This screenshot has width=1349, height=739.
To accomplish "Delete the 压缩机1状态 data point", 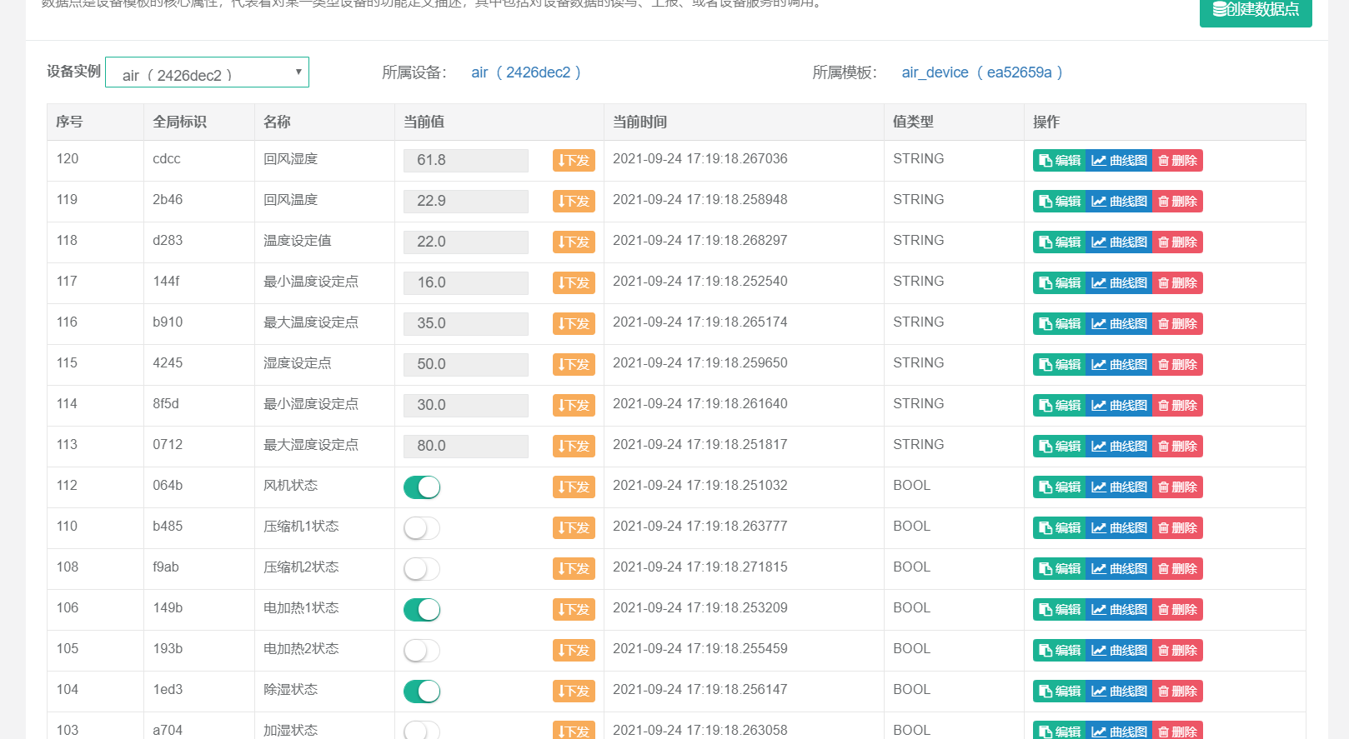I will pos(1177,528).
